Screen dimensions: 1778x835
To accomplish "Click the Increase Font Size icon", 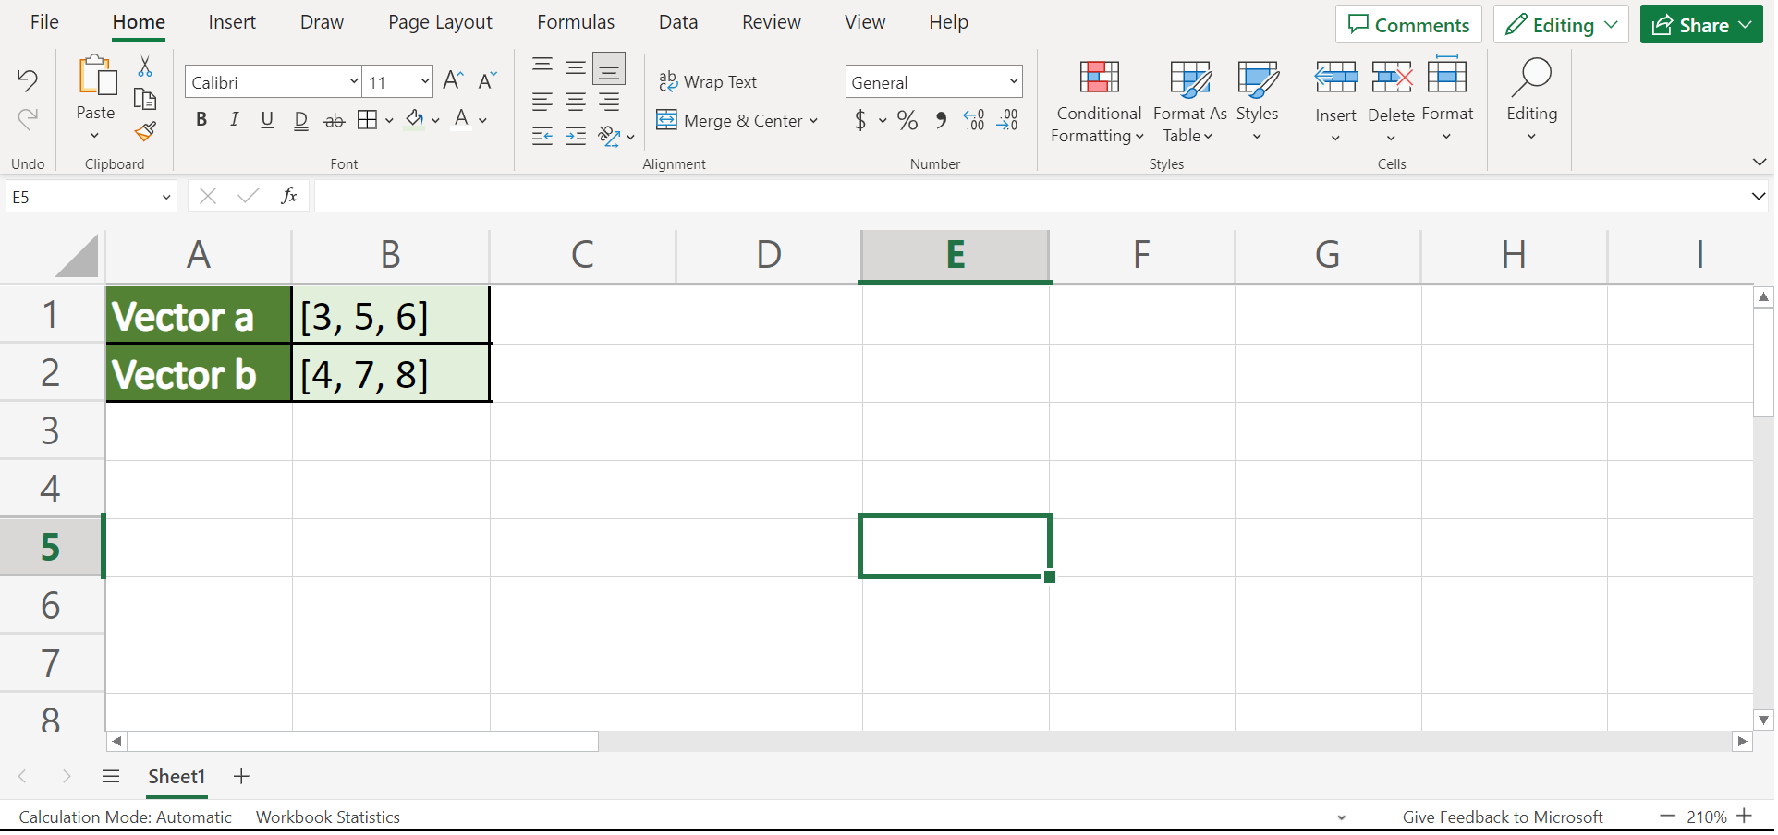I will click(452, 81).
